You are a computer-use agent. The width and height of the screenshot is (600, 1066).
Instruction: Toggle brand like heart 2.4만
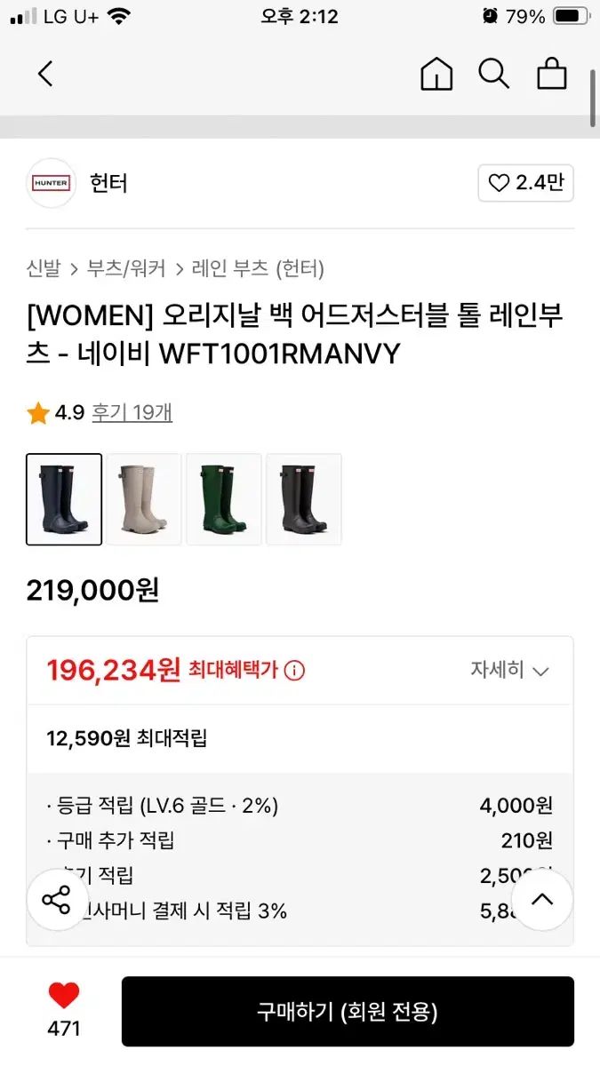525,183
